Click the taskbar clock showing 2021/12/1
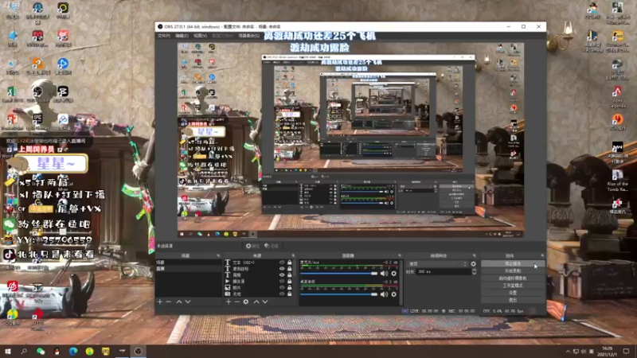The height and width of the screenshot is (358, 637). tap(608, 351)
